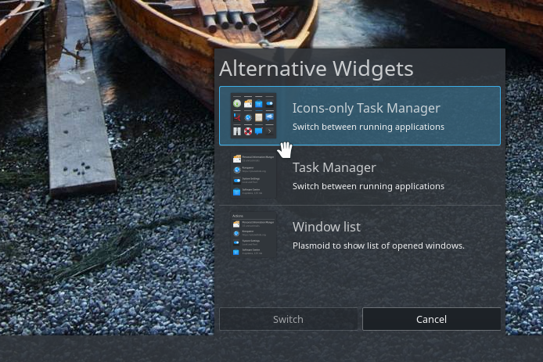Click the red lifebuoy help icon
Image resolution: width=543 pixels, height=362 pixels.
pyautogui.click(x=248, y=131)
